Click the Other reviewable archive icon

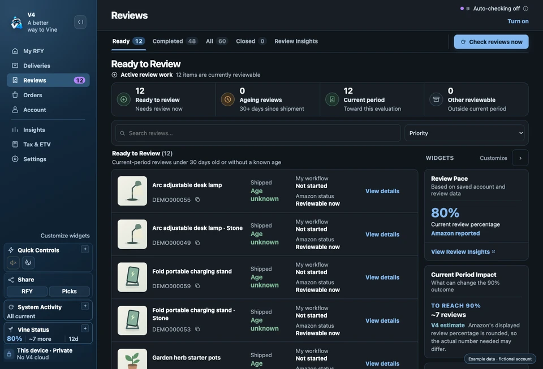coord(436,99)
